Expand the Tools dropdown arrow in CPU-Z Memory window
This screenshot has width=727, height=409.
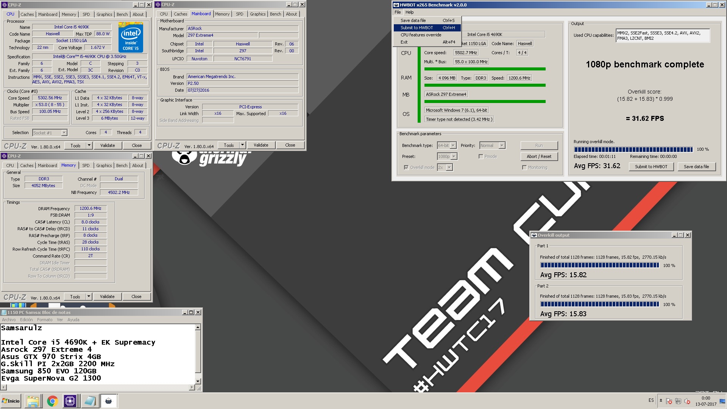click(x=89, y=297)
